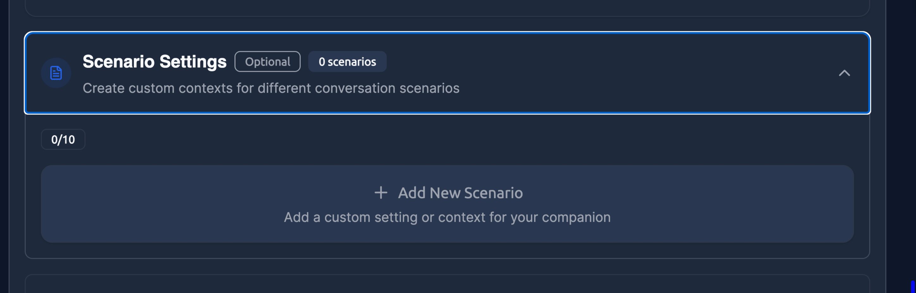Click the document icon beside Scenario Settings

(x=56, y=73)
